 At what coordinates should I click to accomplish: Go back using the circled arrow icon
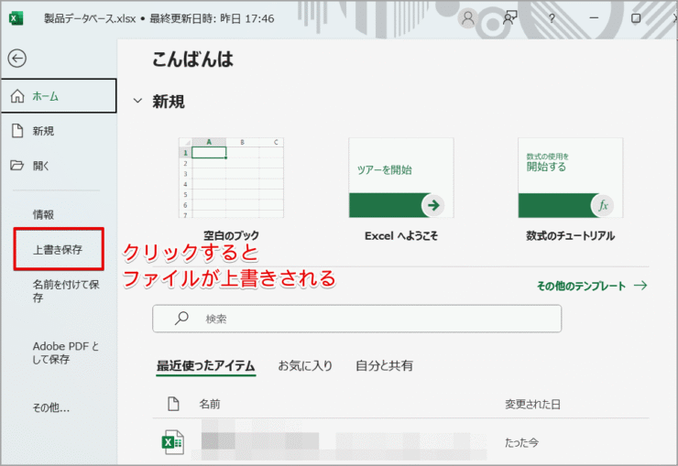17,59
